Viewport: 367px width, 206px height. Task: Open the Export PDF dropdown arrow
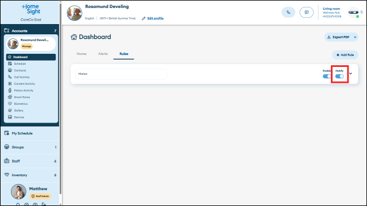(355, 37)
